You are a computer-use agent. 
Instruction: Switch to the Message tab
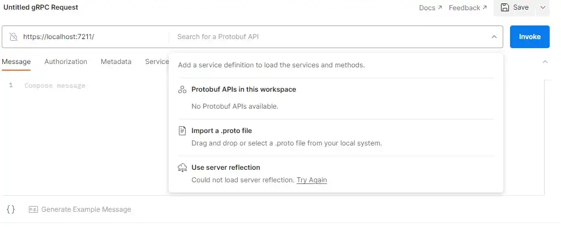coord(16,62)
